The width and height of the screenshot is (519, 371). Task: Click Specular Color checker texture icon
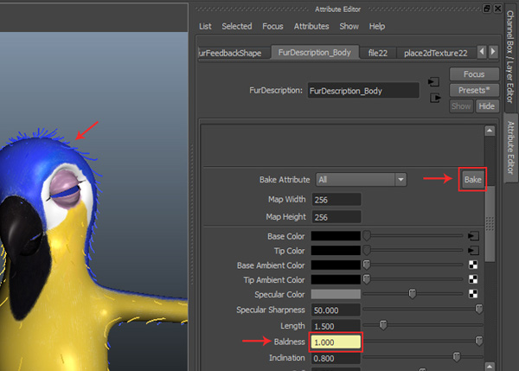(473, 293)
